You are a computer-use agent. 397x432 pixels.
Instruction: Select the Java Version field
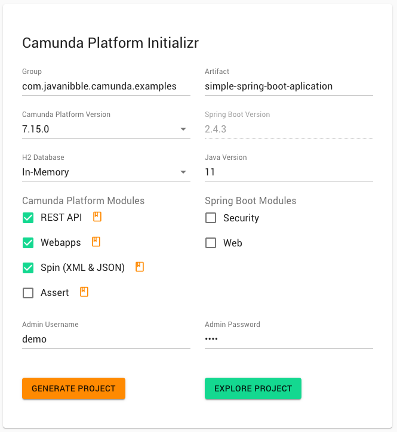pyautogui.click(x=289, y=172)
